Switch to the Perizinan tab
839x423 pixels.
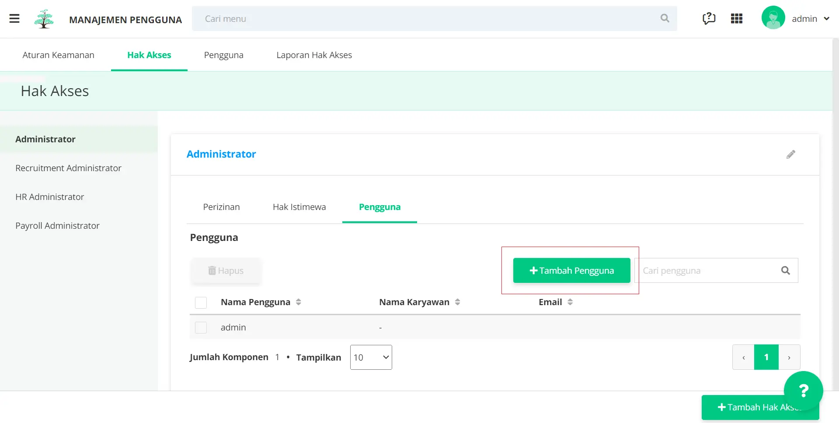point(221,207)
